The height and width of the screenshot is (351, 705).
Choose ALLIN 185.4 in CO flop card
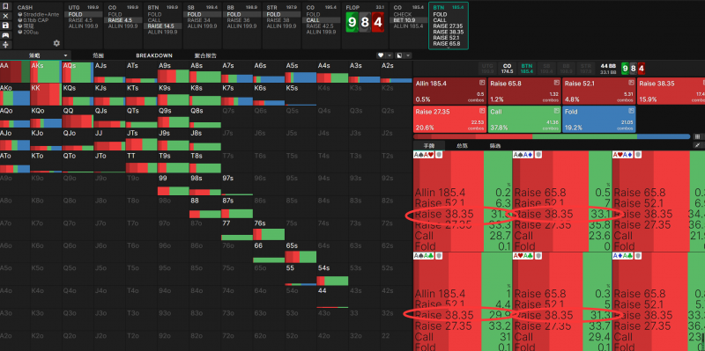click(408, 26)
